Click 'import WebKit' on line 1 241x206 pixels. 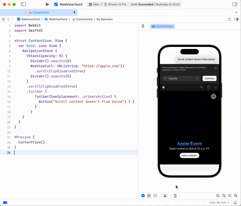(x=27, y=26)
